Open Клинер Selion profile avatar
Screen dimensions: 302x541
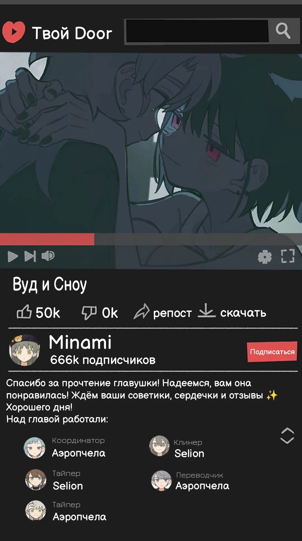tap(159, 446)
